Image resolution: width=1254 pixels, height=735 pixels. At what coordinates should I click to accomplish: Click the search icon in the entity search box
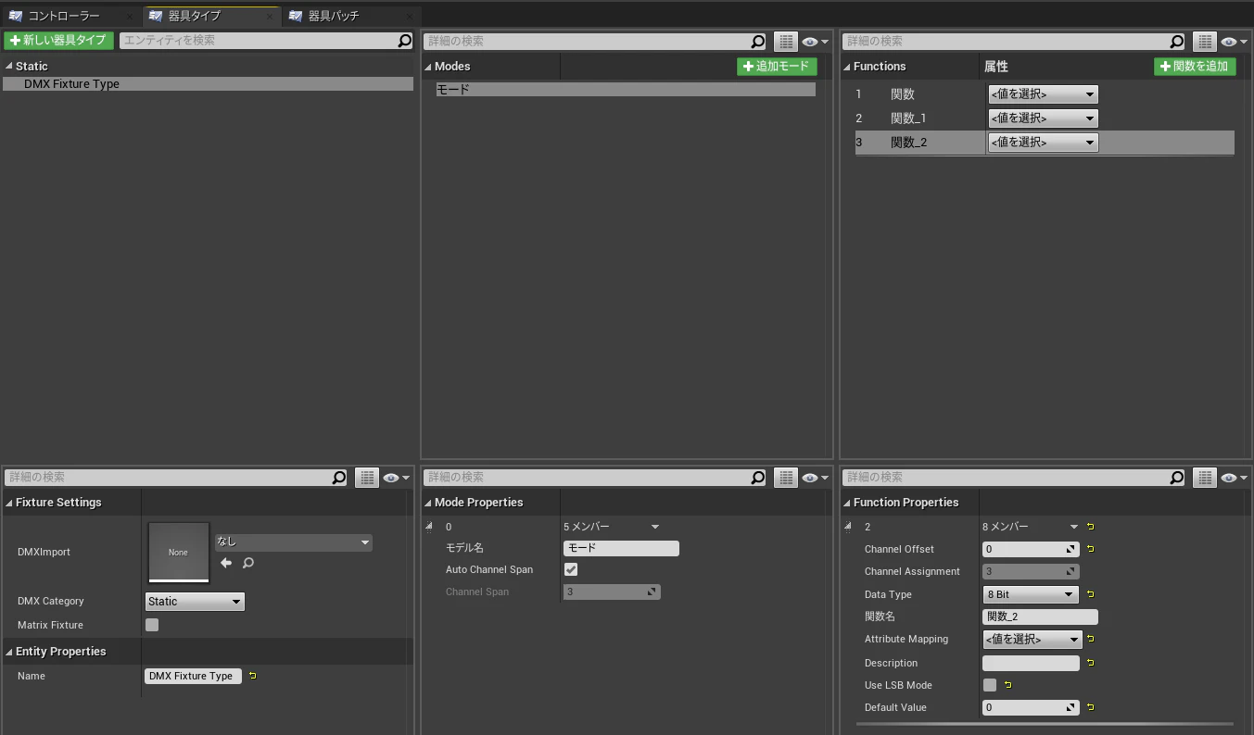click(404, 41)
